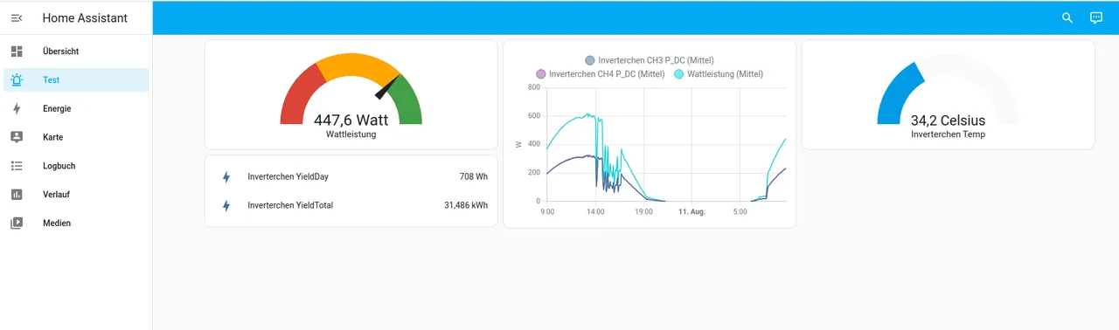
Task: Open the search magnifier in the header
Action: (x=1067, y=17)
